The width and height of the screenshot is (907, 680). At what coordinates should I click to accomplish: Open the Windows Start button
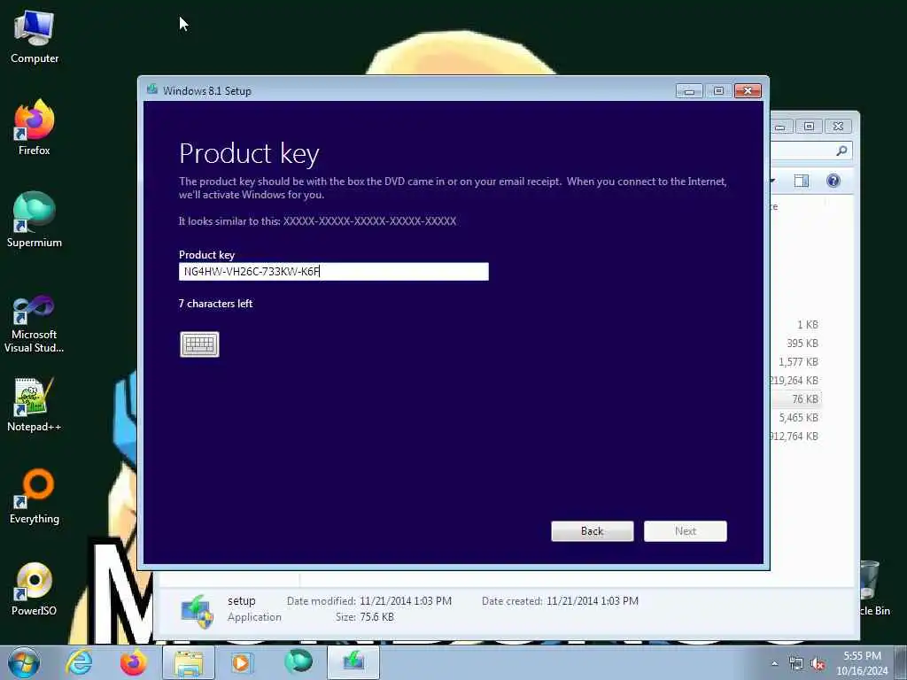point(24,662)
